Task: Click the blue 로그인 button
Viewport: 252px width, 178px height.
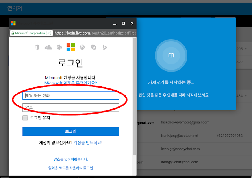Action: pos(71,131)
